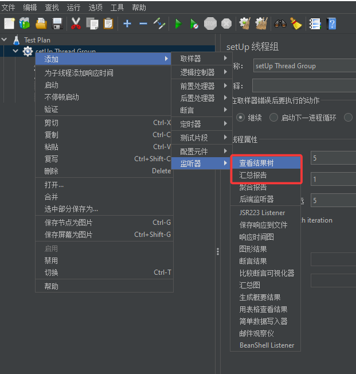Click the setUp Thread Group gear icon
Image resolution: width=356 pixels, height=374 pixels.
pyautogui.click(x=28, y=51)
